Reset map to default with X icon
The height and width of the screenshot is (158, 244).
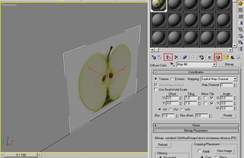click(176, 58)
